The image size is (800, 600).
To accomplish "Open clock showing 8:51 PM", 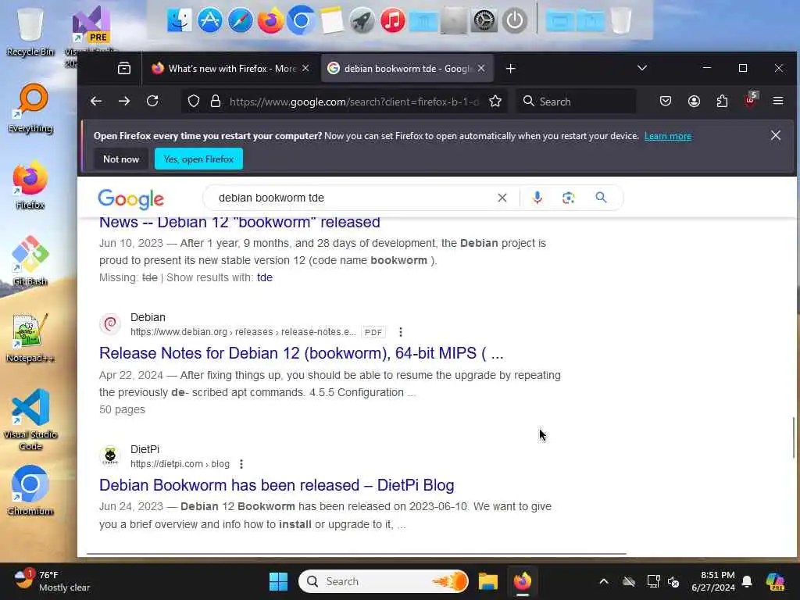I will [x=713, y=581].
